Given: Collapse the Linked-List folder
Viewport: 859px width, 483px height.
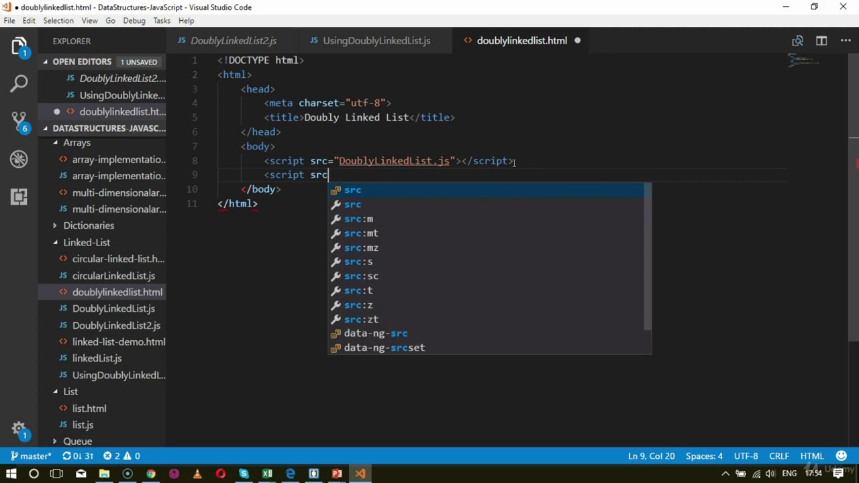Looking at the screenshot, I should tap(56, 242).
